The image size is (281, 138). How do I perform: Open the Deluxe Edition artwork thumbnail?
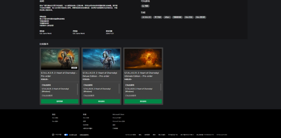(102, 59)
